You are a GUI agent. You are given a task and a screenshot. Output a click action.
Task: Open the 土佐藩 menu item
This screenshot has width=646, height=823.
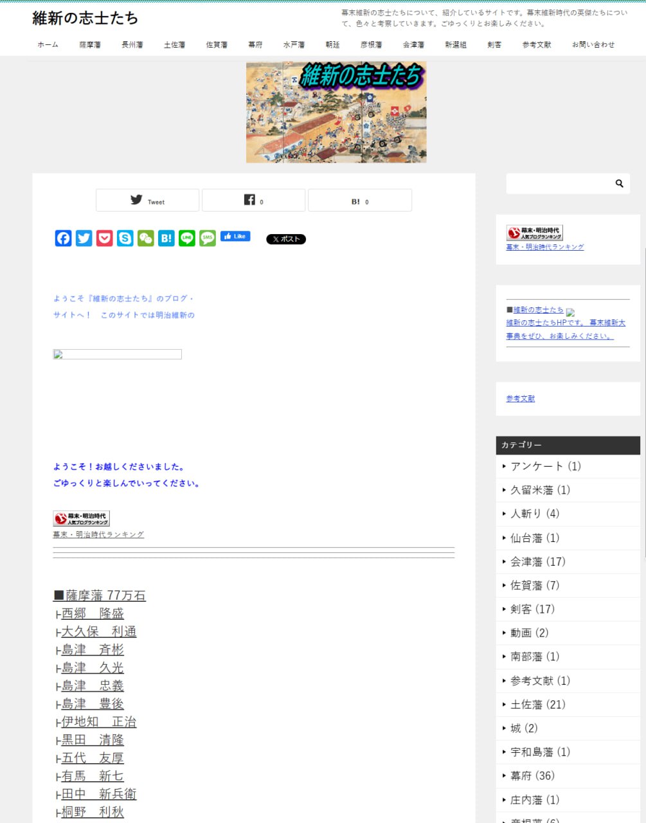pos(174,45)
